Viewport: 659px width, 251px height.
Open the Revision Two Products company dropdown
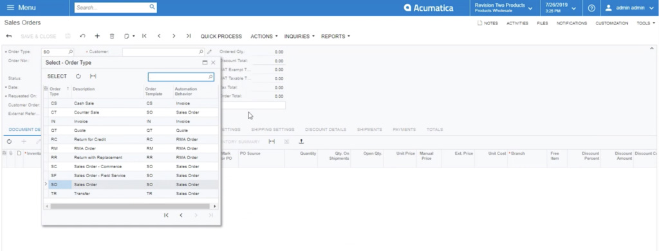pos(503,8)
